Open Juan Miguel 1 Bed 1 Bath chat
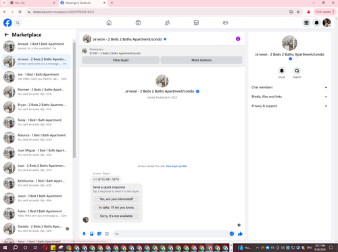Viewport: 338px width, 252px height. 37,153
